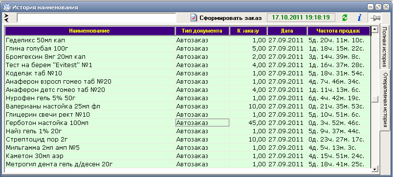
Task: Click frequency cell 0д. 3ч. 52м. 46с.
Action: 339,123
